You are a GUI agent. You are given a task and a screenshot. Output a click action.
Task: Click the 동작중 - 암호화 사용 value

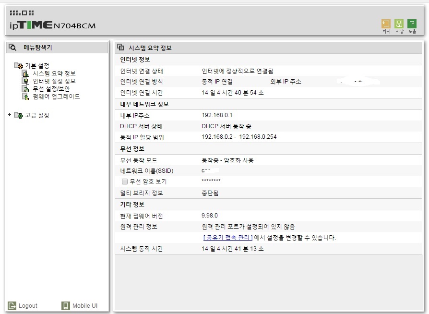click(x=227, y=160)
